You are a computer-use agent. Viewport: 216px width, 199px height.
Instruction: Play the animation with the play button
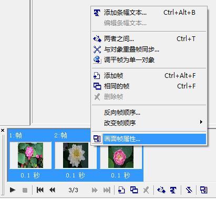click(x=13, y=190)
